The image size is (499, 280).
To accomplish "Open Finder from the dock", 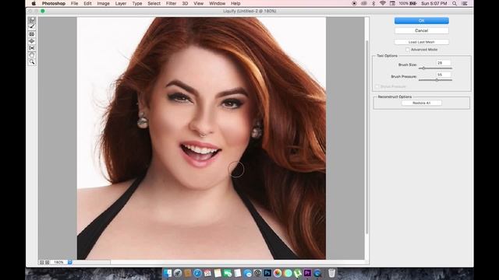I will 168,273.
